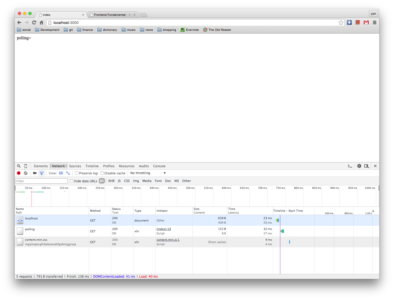Image resolution: width=394 pixels, height=300 pixels.
Task: Open the red bookmark extension icon
Action: tap(358, 23)
